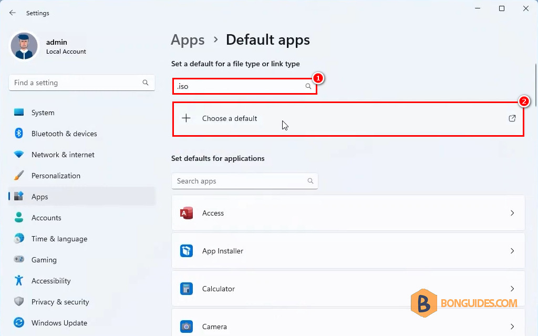Open the admin profile avatar
This screenshot has width=538, height=336.
pyautogui.click(x=24, y=46)
